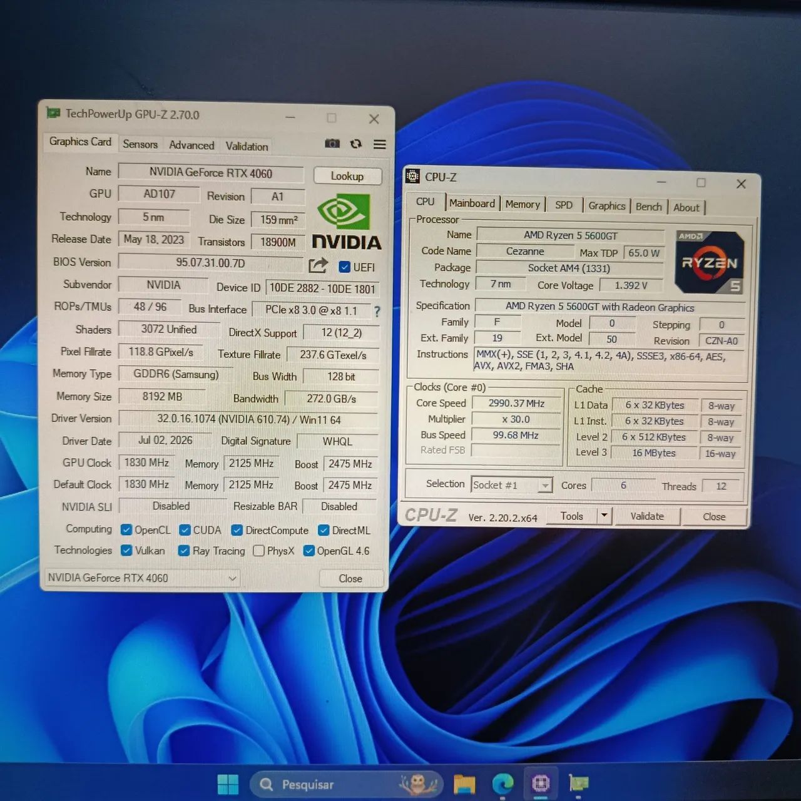Toggle the UEFI checkbox
Image resolution: width=801 pixels, height=801 pixels.
[x=344, y=267]
